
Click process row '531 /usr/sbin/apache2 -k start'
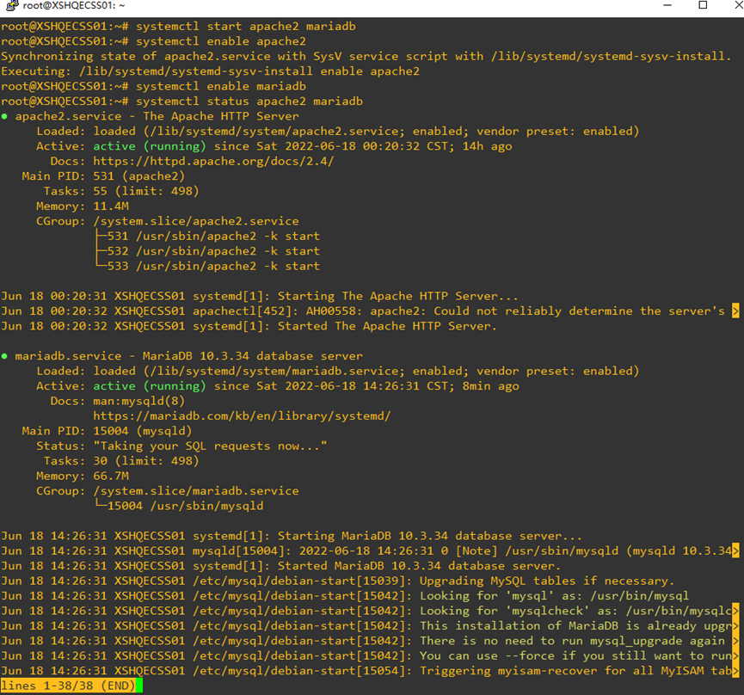[213, 237]
